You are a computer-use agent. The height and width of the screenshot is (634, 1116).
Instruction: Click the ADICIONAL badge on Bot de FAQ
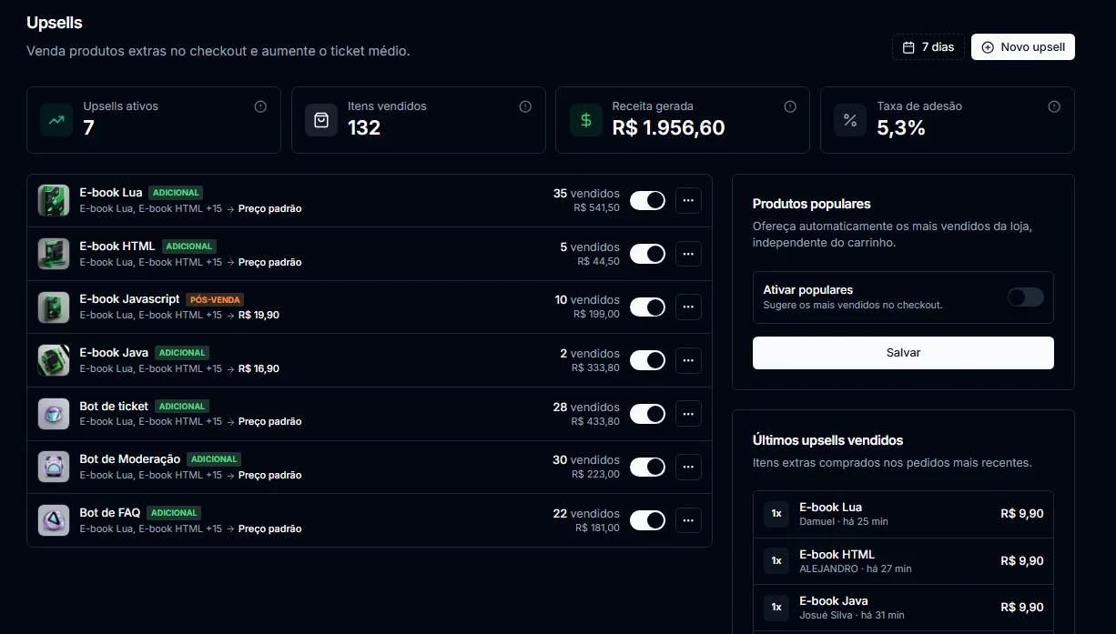[x=174, y=513]
